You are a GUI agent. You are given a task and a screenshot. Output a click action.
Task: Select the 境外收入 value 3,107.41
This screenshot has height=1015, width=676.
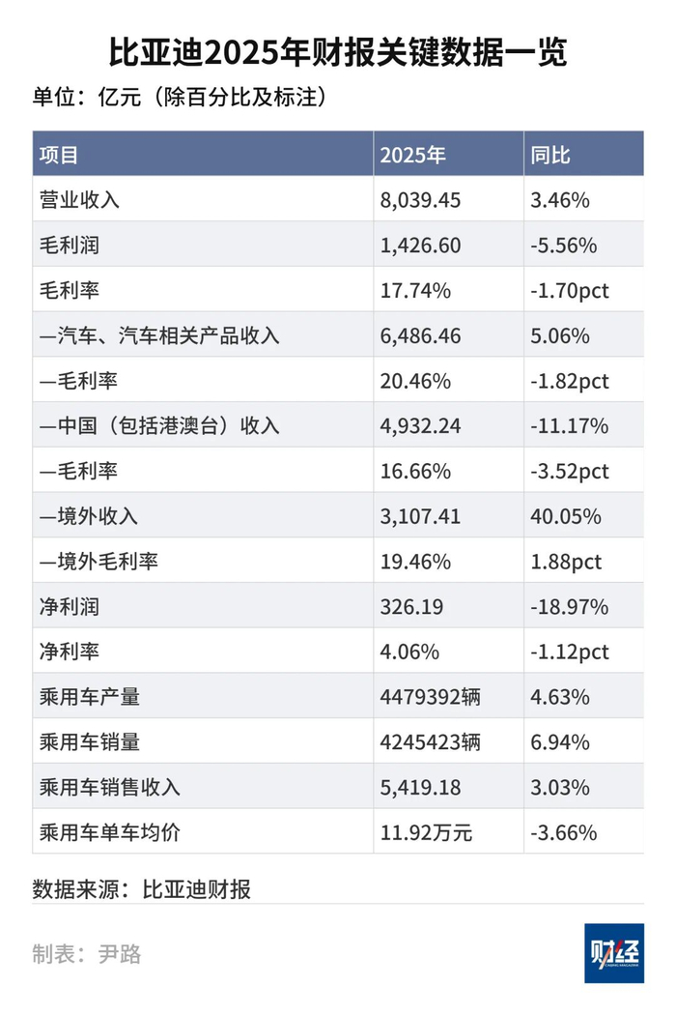(420, 516)
